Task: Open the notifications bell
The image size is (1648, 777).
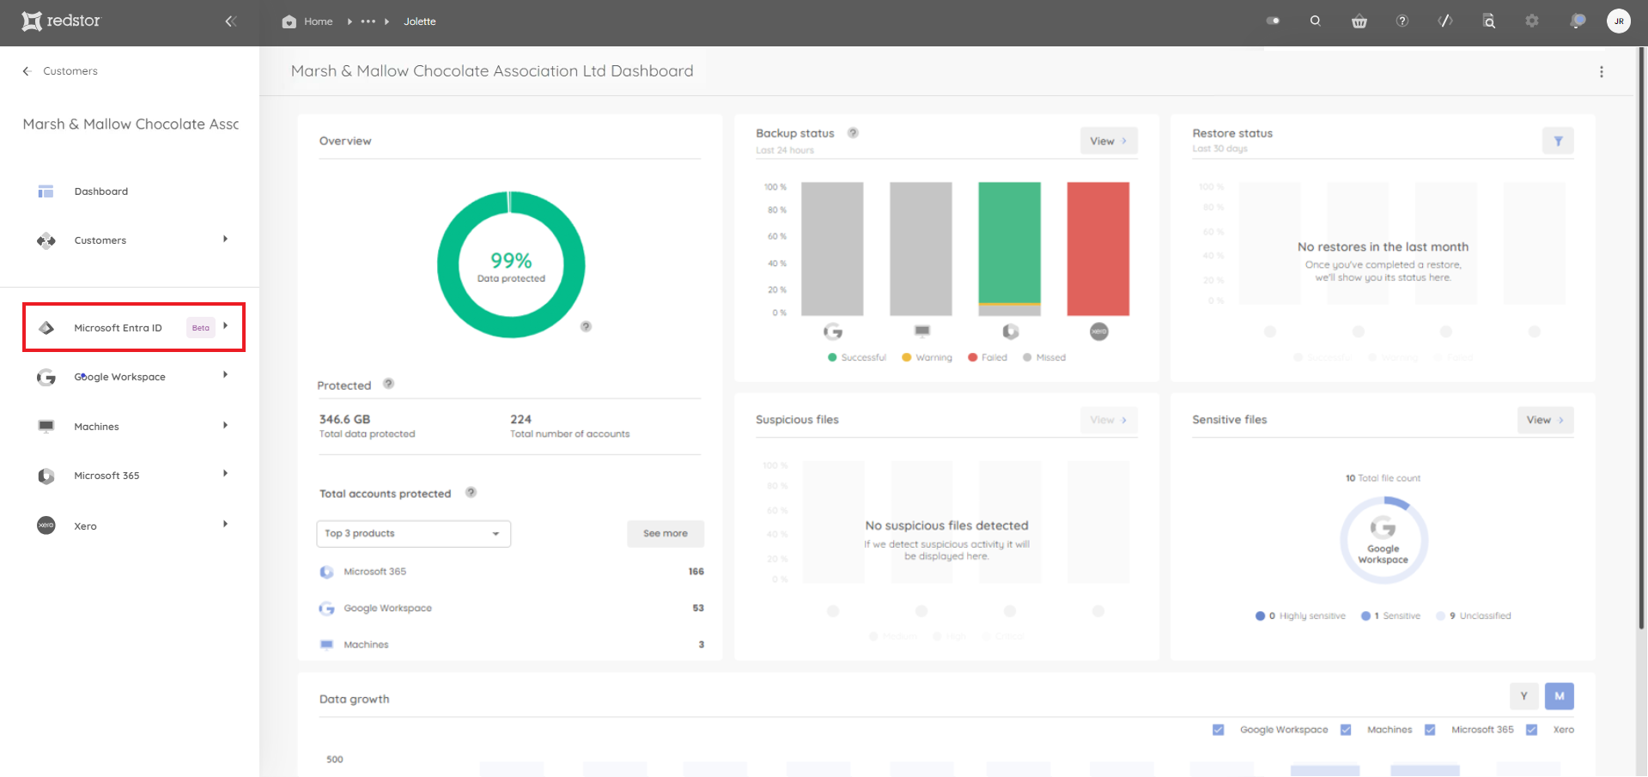Action: coord(1577,21)
